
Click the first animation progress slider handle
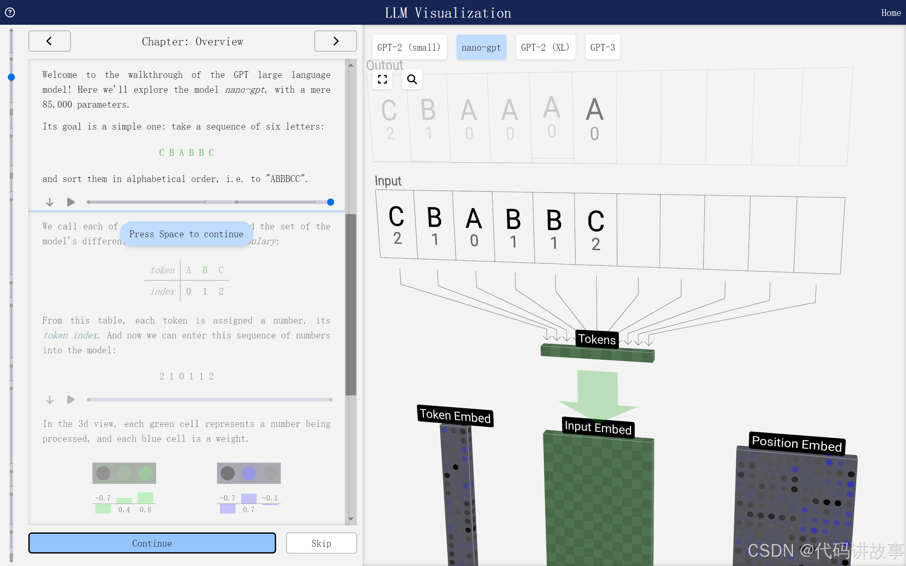331,202
